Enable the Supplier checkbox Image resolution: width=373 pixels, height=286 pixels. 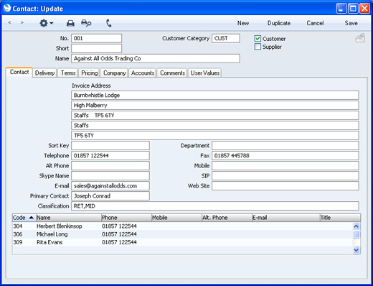(258, 47)
